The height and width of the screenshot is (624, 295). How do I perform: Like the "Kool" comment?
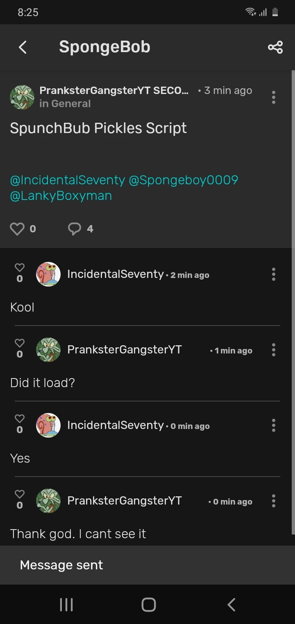(x=20, y=268)
